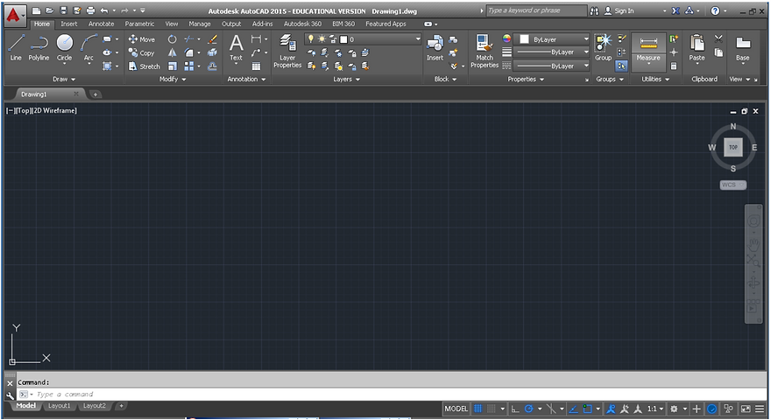This screenshot has width=771, height=420.
Task: Toggle Object snap in status bar
Action: click(587, 409)
